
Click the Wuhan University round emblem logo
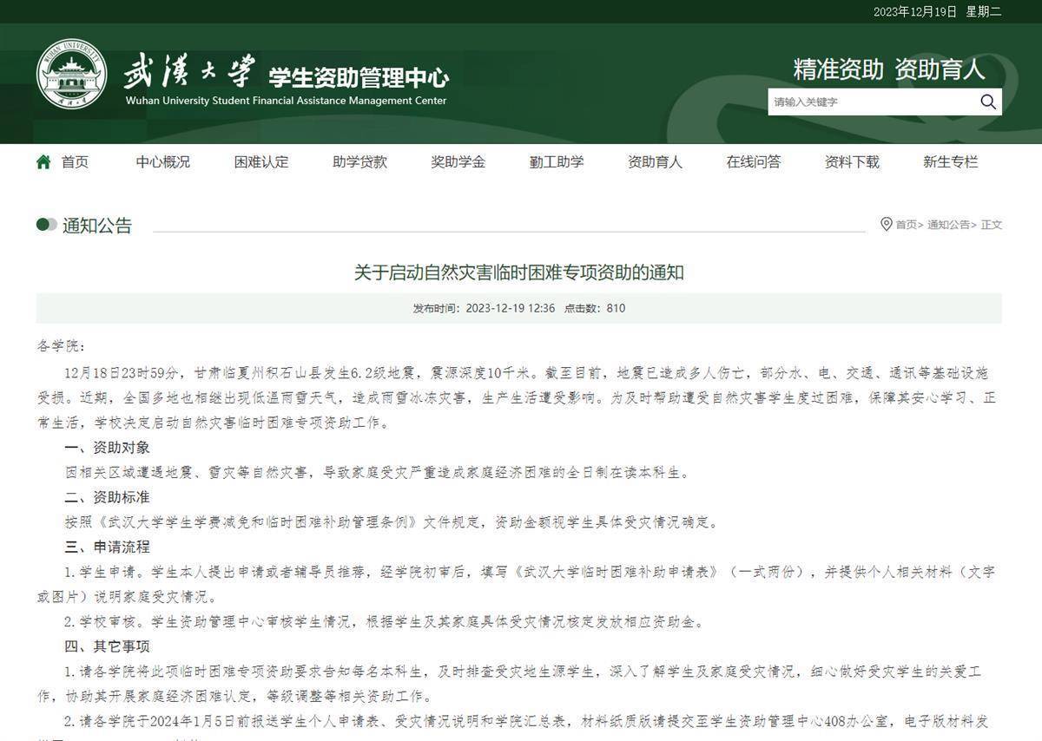[x=71, y=75]
